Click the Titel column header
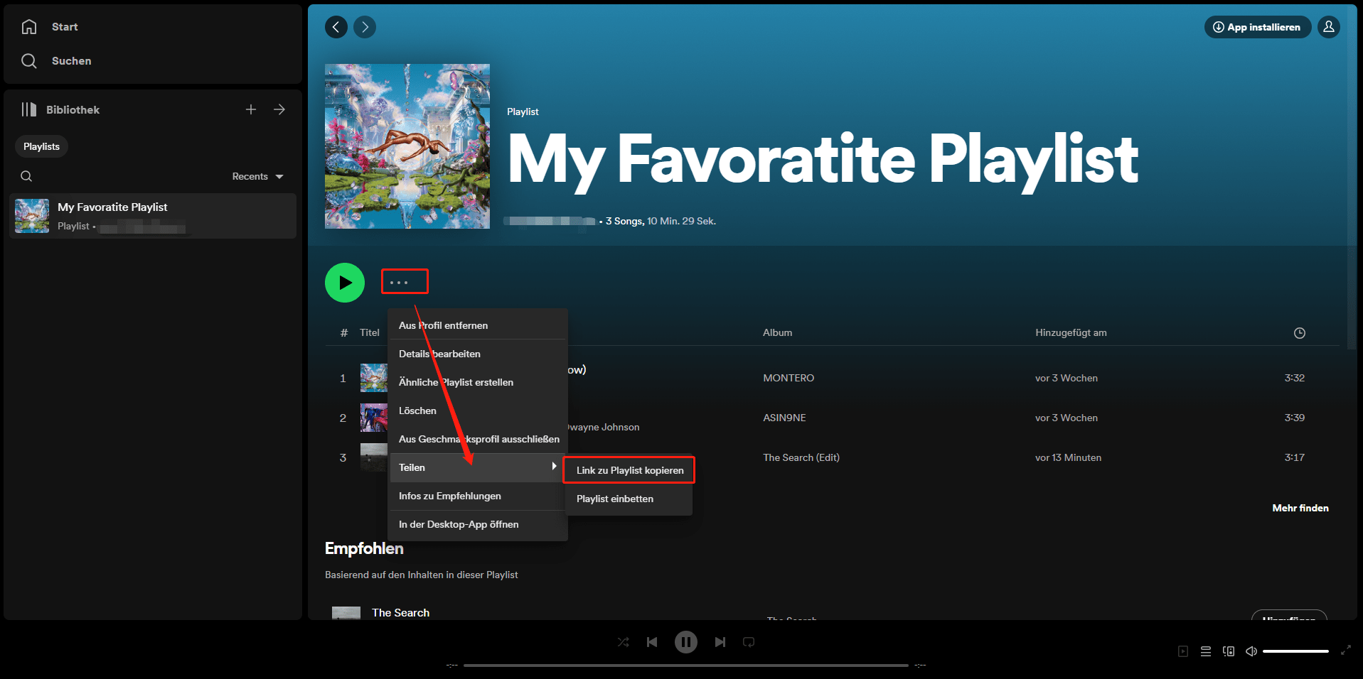Image resolution: width=1363 pixels, height=679 pixels. point(369,332)
